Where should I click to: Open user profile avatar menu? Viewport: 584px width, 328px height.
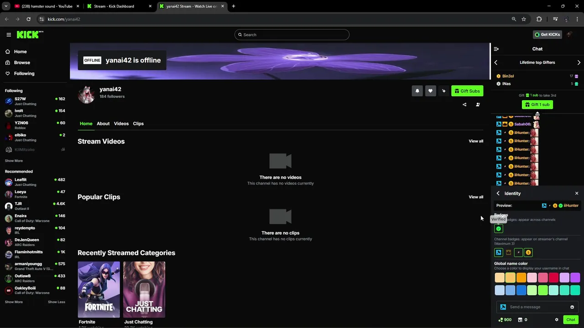(569, 35)
